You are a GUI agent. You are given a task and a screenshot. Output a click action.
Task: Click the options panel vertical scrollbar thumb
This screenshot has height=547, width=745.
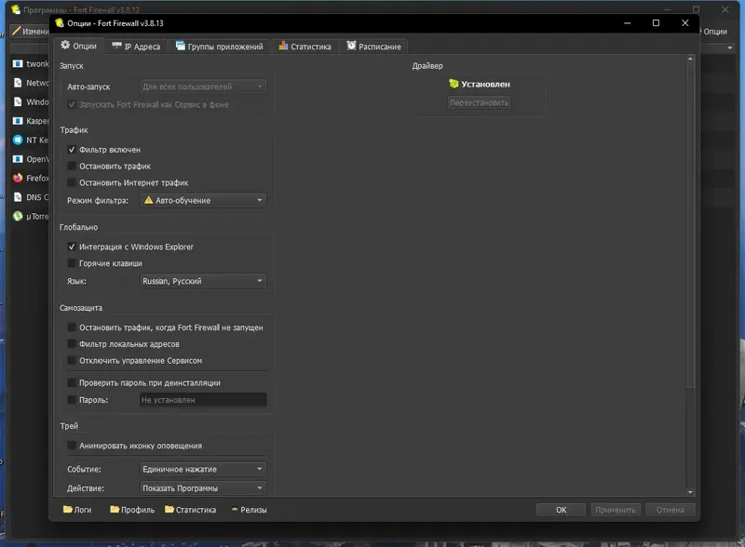[690, 225]
